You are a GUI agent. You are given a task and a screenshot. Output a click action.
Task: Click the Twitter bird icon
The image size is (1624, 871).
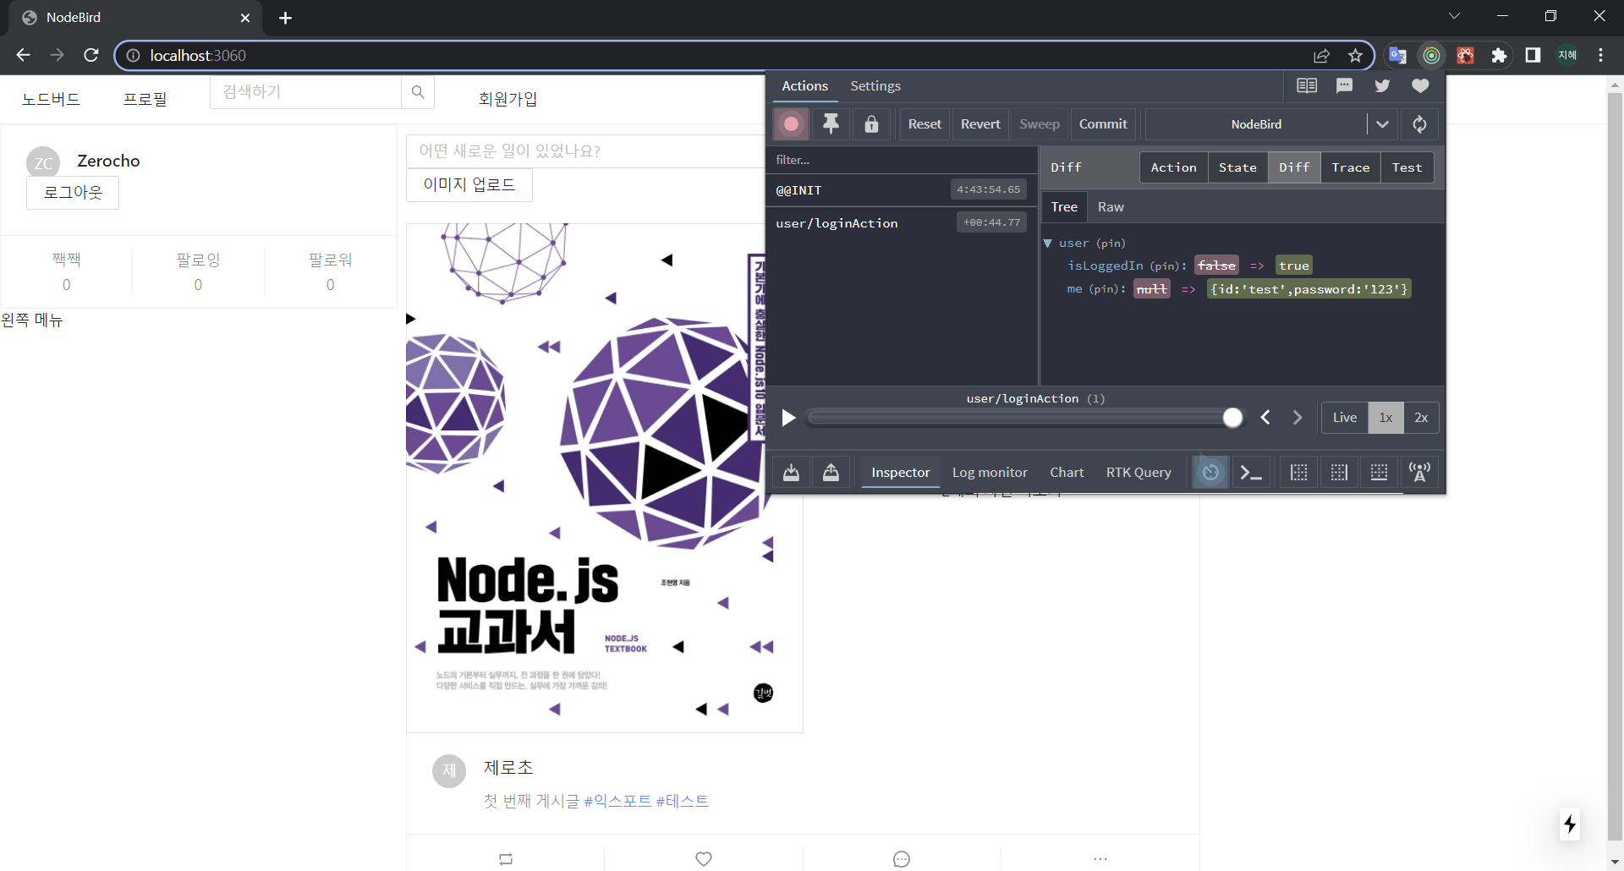tap(1382, 85)
